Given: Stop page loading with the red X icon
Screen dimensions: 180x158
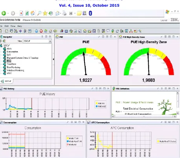Looking at the screenshot, I should (21, 13).
